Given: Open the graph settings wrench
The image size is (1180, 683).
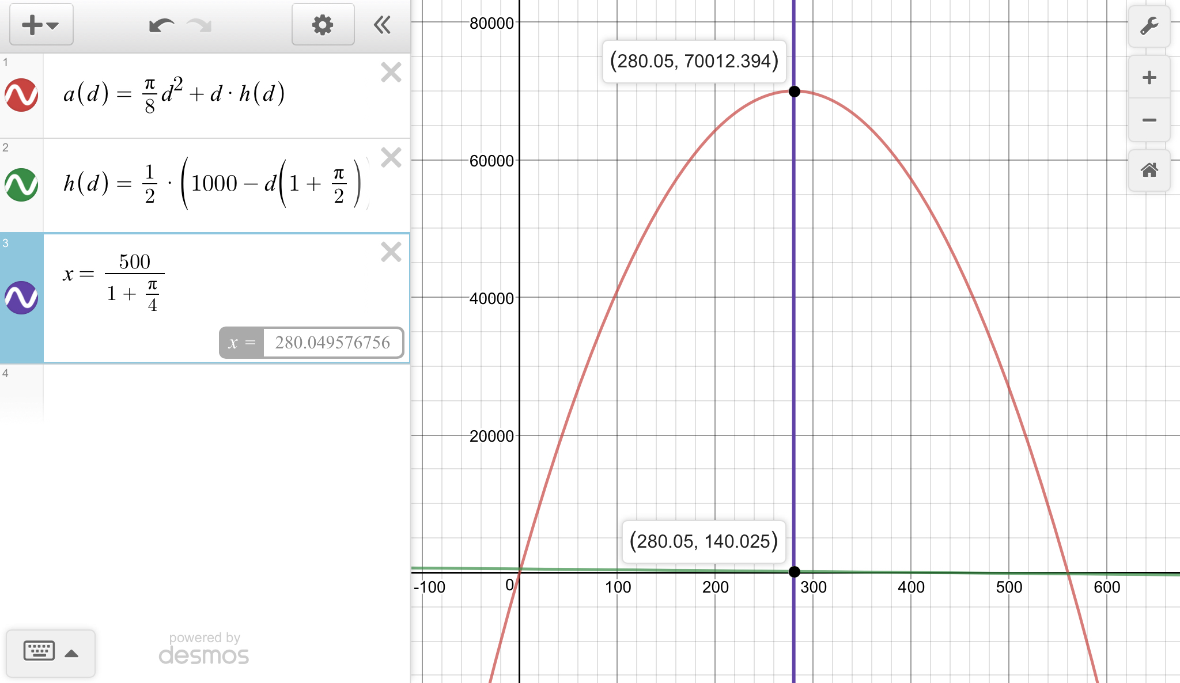Looking at the screenshot, I should [x=1149, y=26].
